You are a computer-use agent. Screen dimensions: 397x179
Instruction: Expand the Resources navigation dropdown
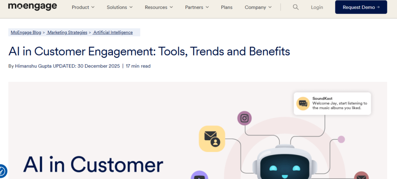(159, 7)
